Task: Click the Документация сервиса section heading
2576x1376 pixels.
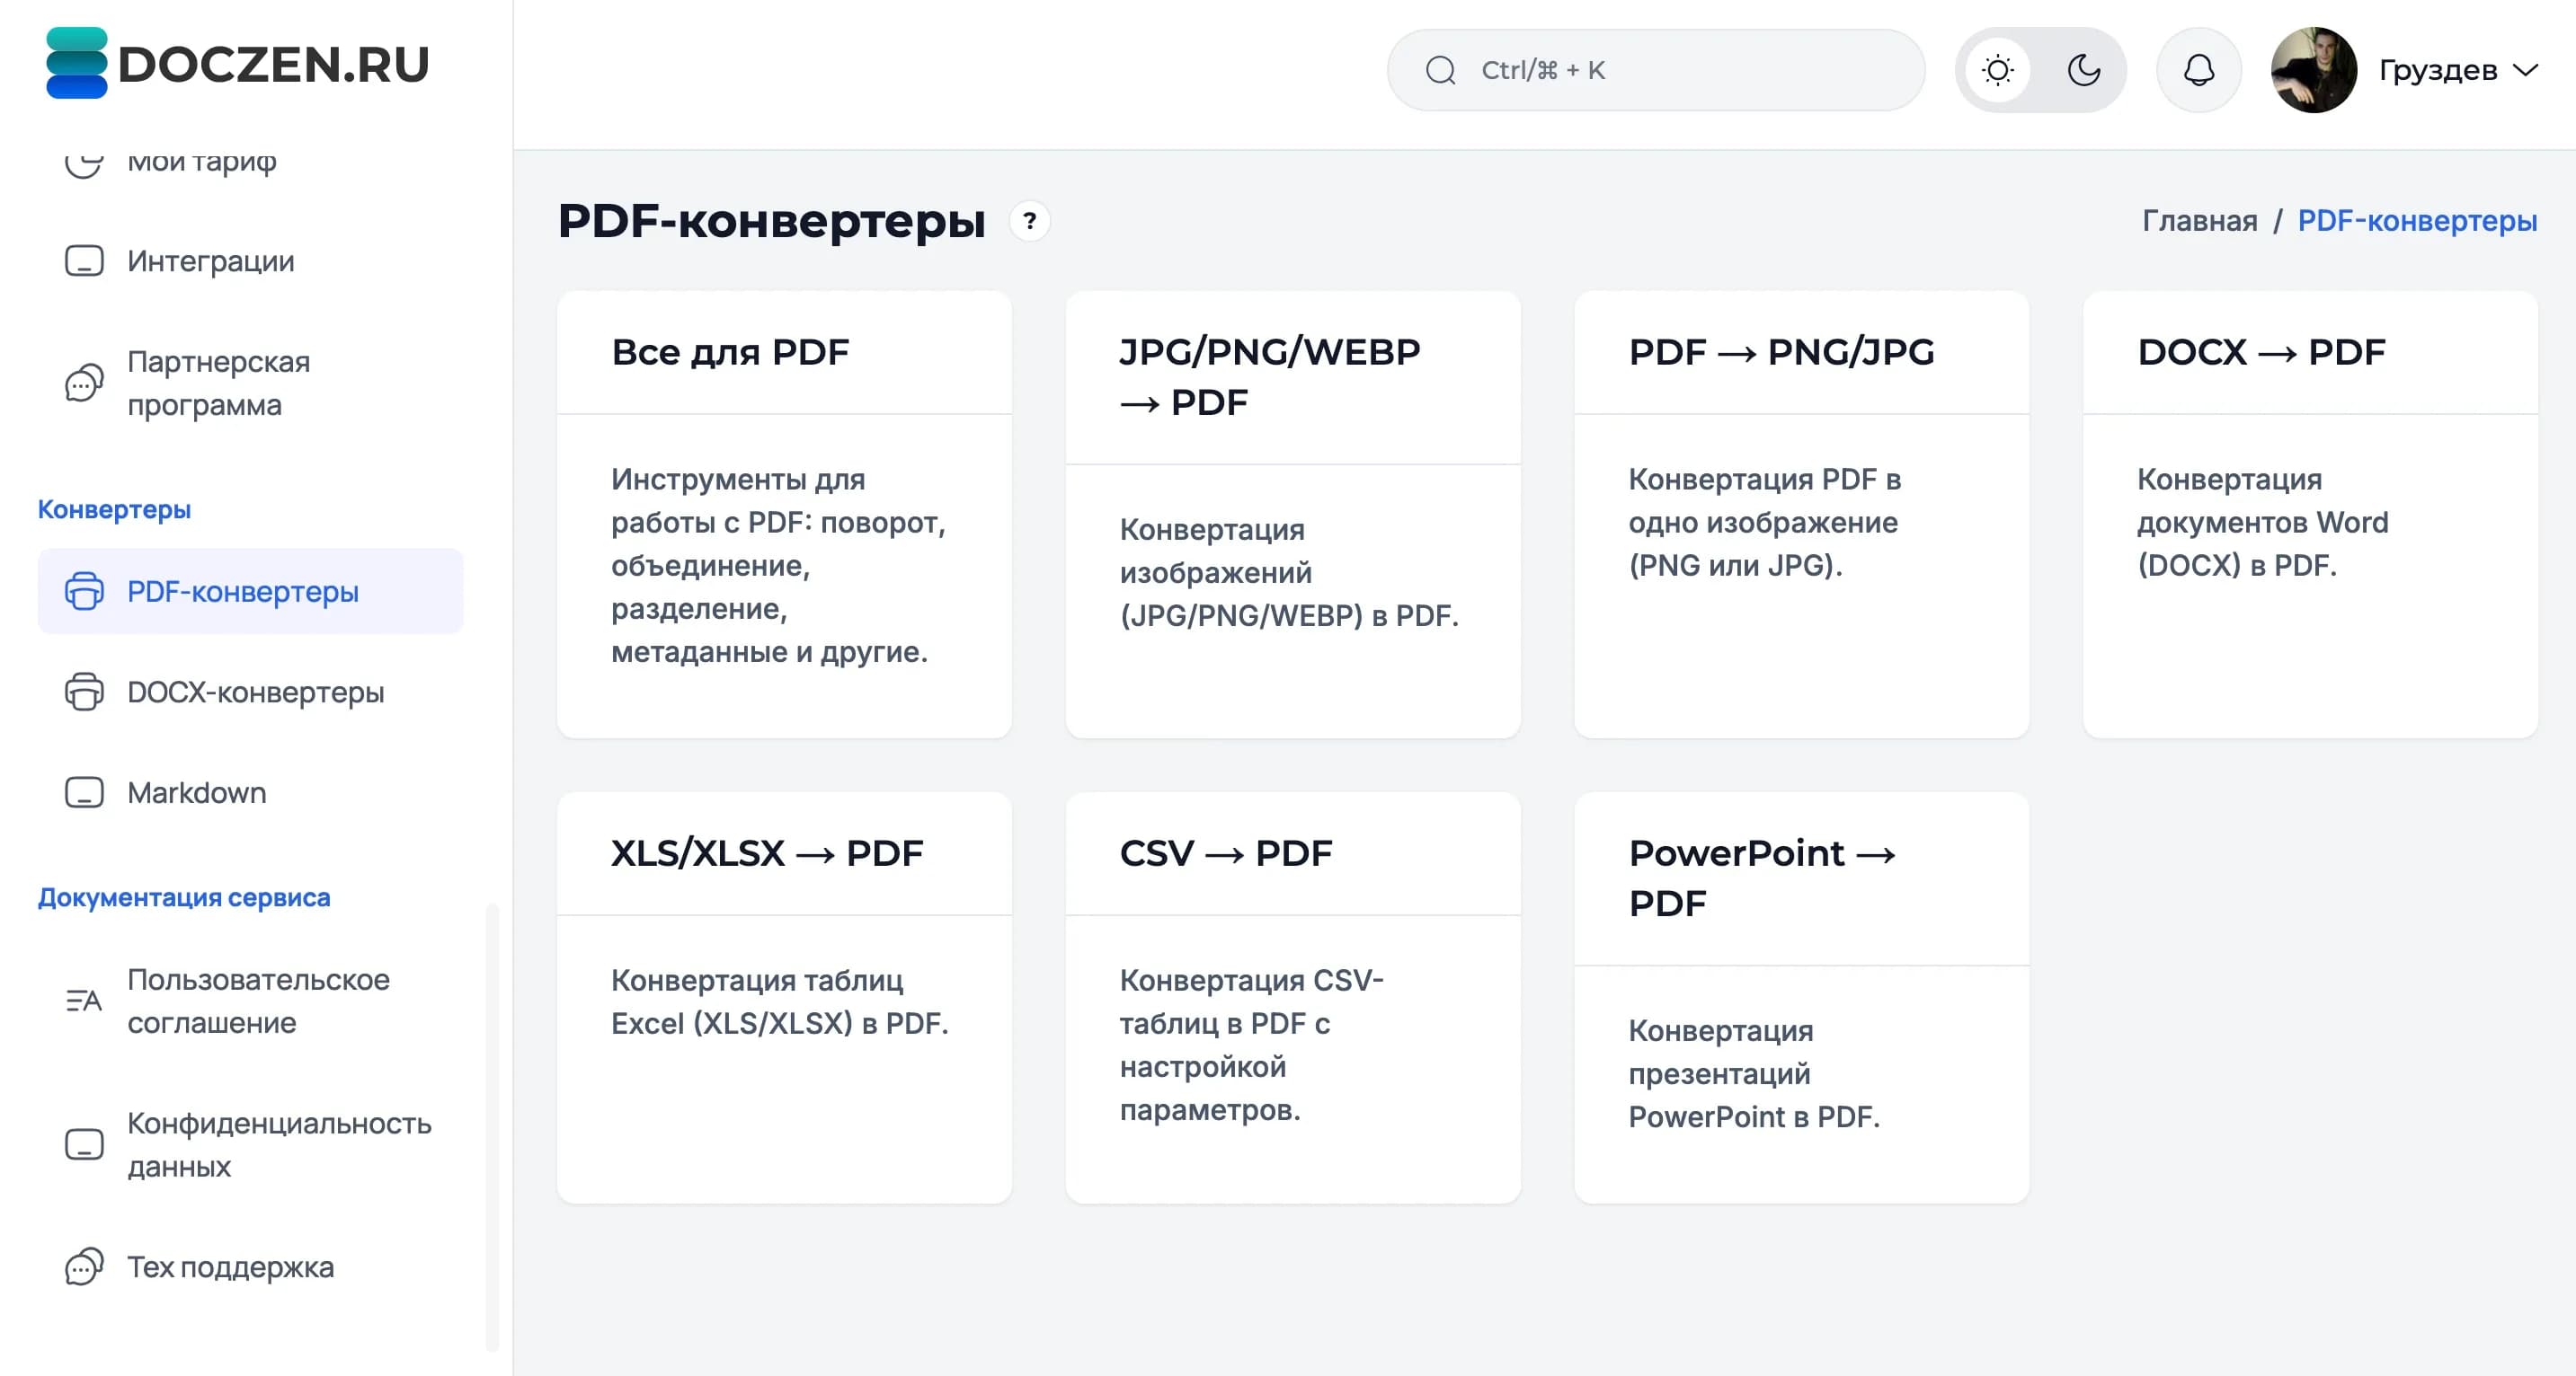Action: [x=184, y=897]
